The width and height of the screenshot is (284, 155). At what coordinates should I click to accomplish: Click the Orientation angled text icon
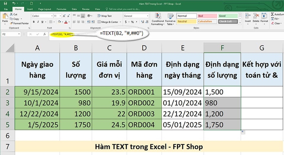89,16
